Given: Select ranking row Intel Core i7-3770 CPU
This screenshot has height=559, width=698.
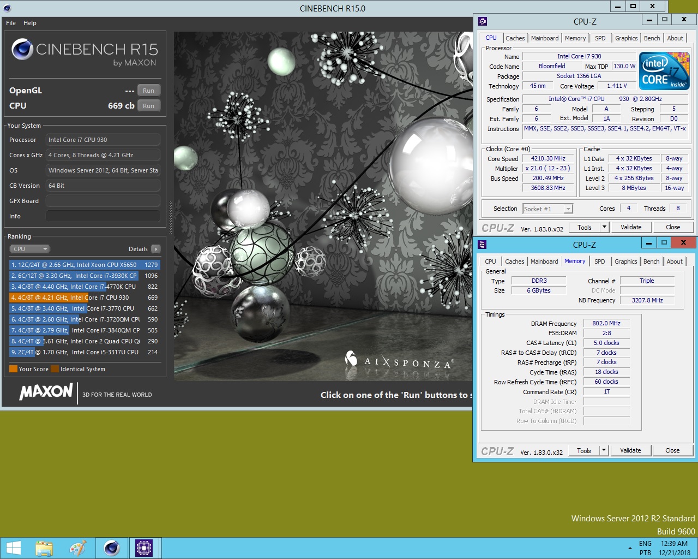Looking at the screenshot, I should tap(85, 308).
